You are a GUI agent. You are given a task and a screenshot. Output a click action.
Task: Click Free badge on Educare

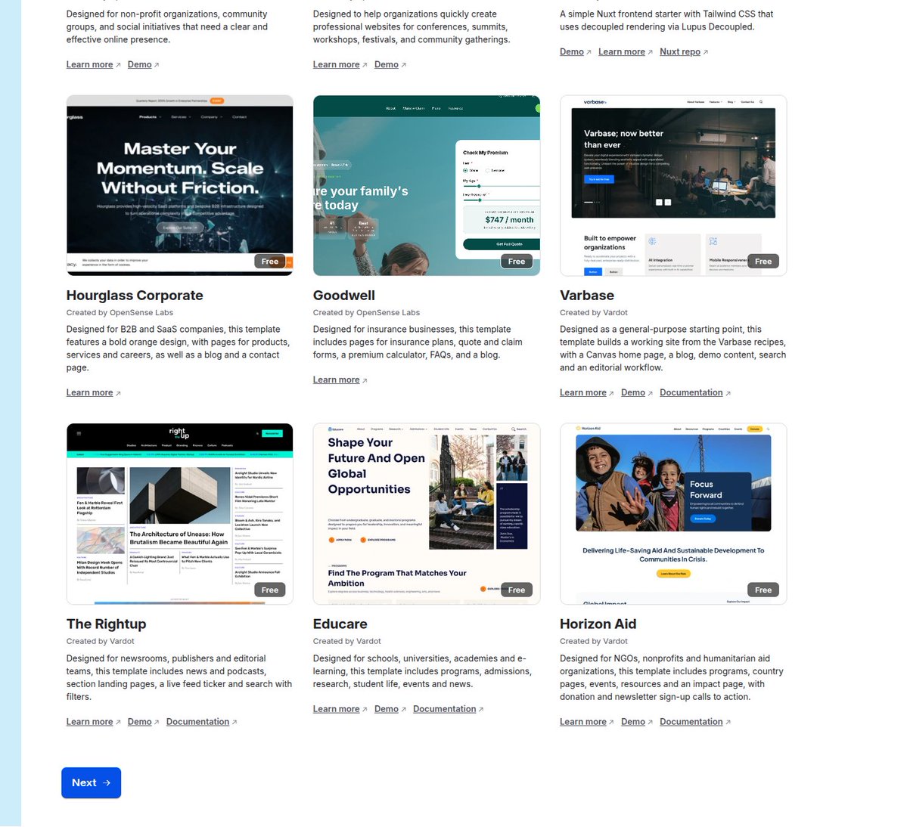(x=517, y=590)
